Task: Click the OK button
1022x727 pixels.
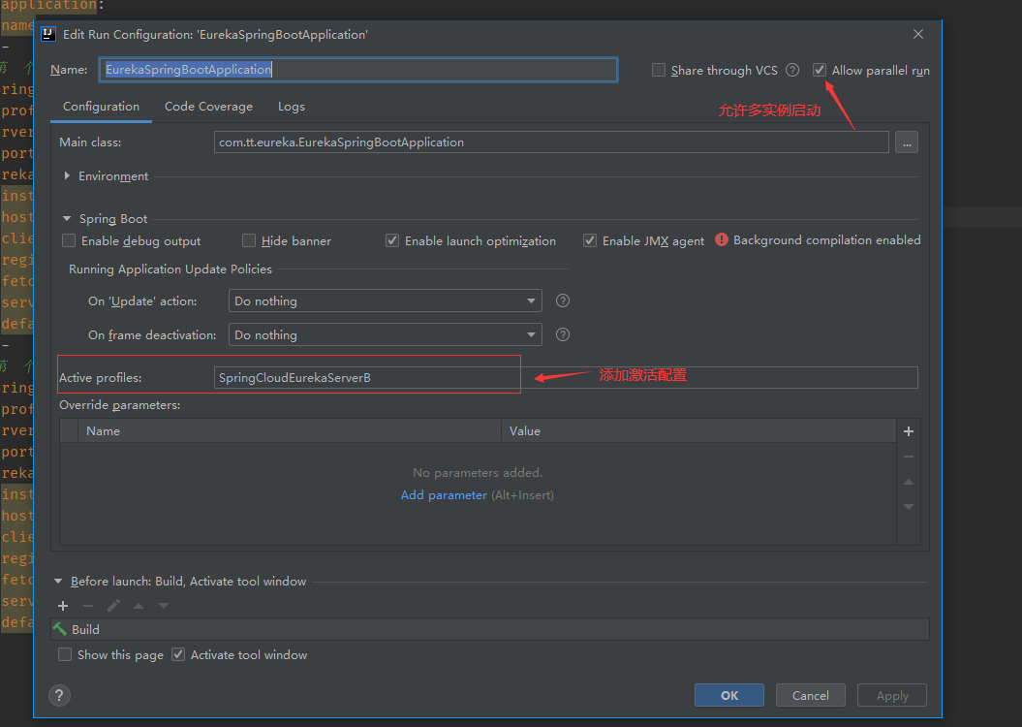Action: 728,695
